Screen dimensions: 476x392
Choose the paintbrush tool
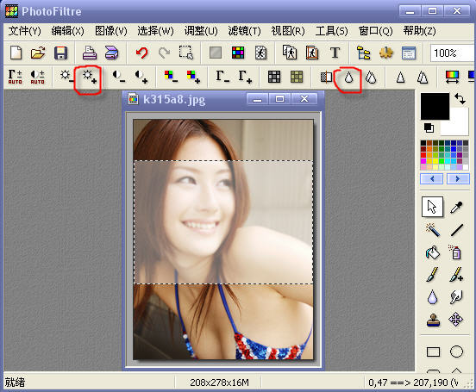tap(432, 274)
